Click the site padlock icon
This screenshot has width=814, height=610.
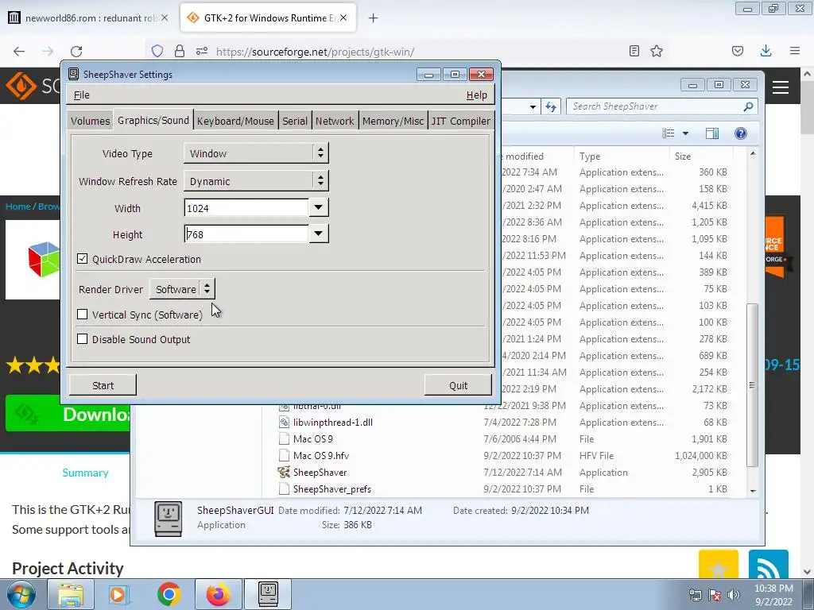pos(180,52)
